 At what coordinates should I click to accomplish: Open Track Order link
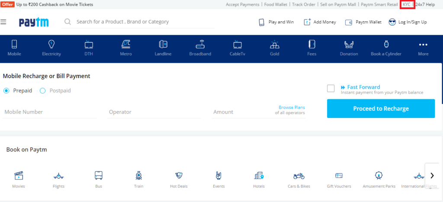pos(304,4)
